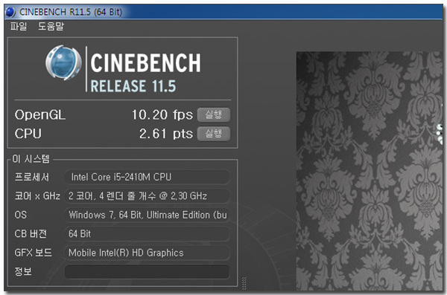Open the 도움말 menu

[x=51, y=27]
